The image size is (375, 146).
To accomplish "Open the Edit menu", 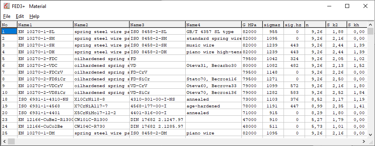I will (20, 16).
